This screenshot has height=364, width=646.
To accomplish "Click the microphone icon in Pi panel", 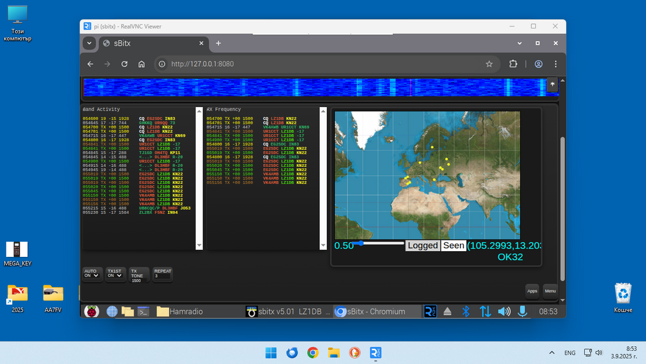I will tap(522, 311).
